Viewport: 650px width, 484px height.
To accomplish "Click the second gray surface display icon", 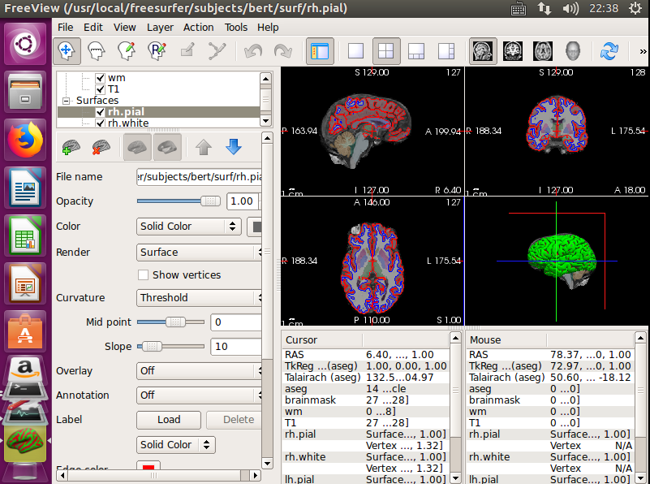I will tap(167, 147).
